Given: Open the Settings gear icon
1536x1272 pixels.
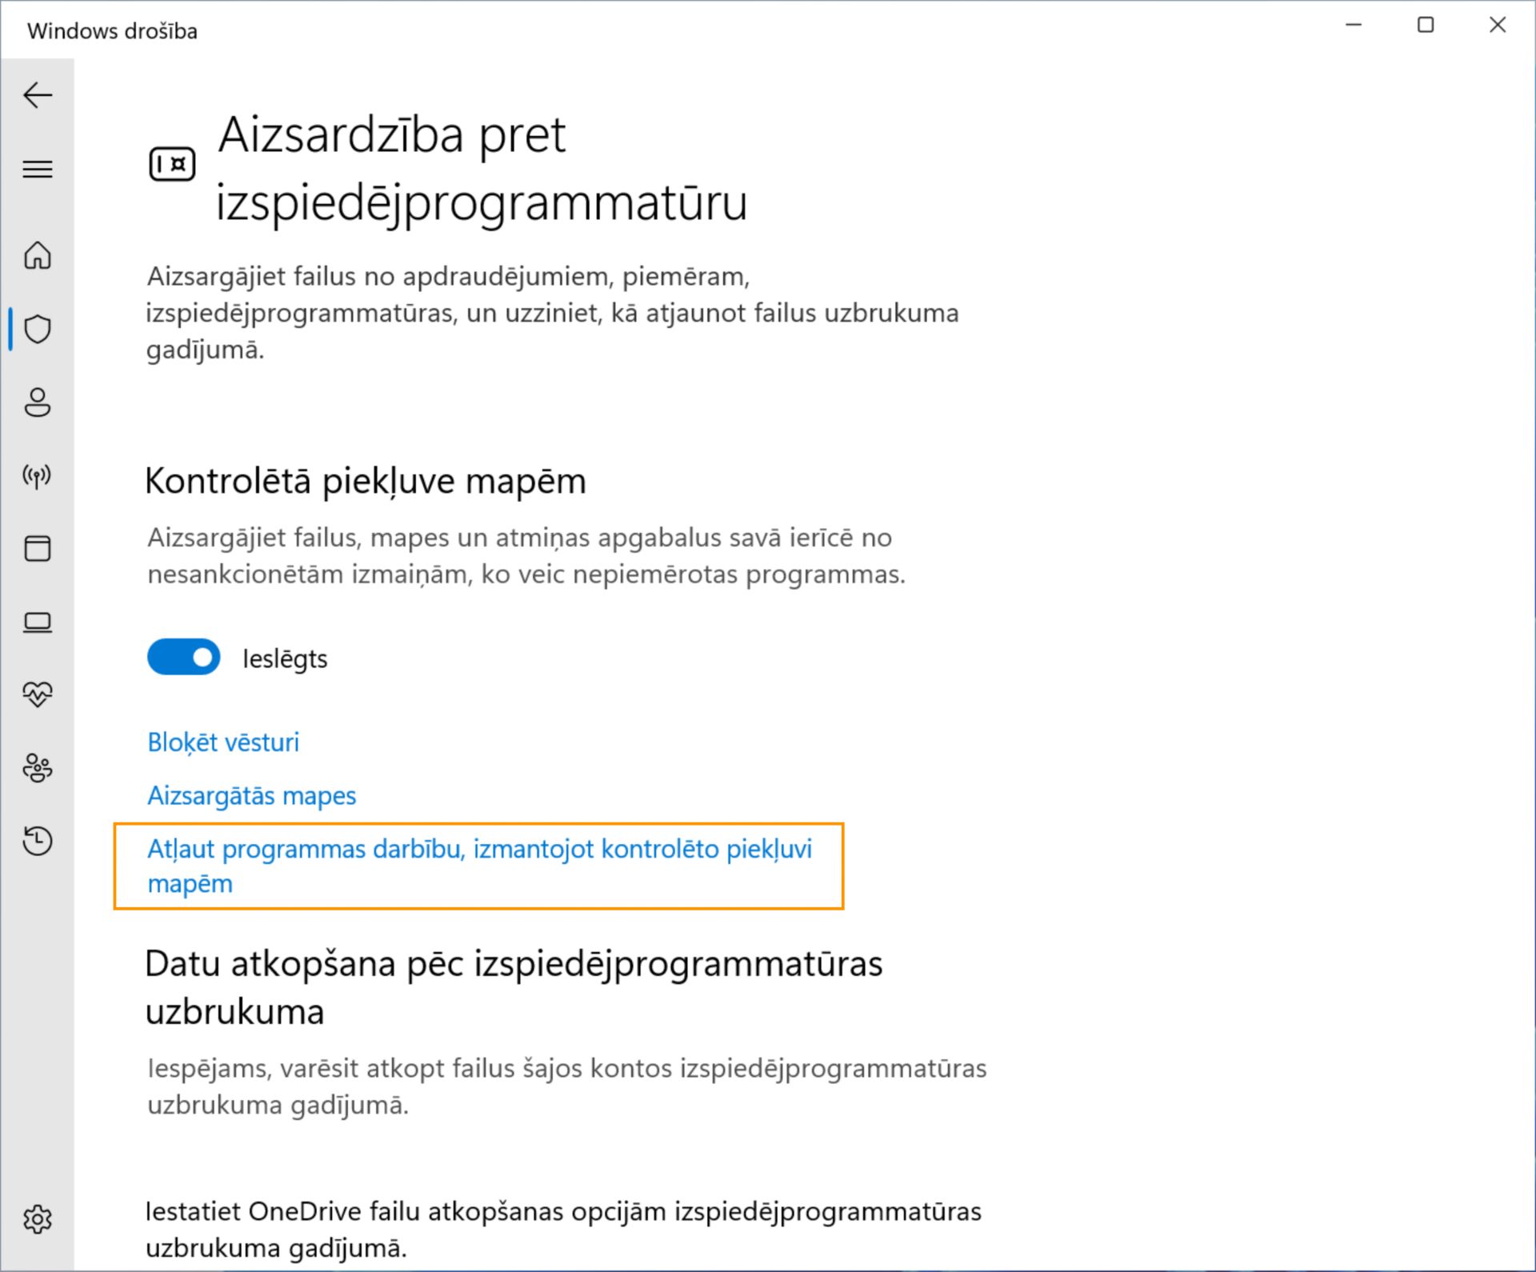Looking at the screenshot, I should point(38,1219).
